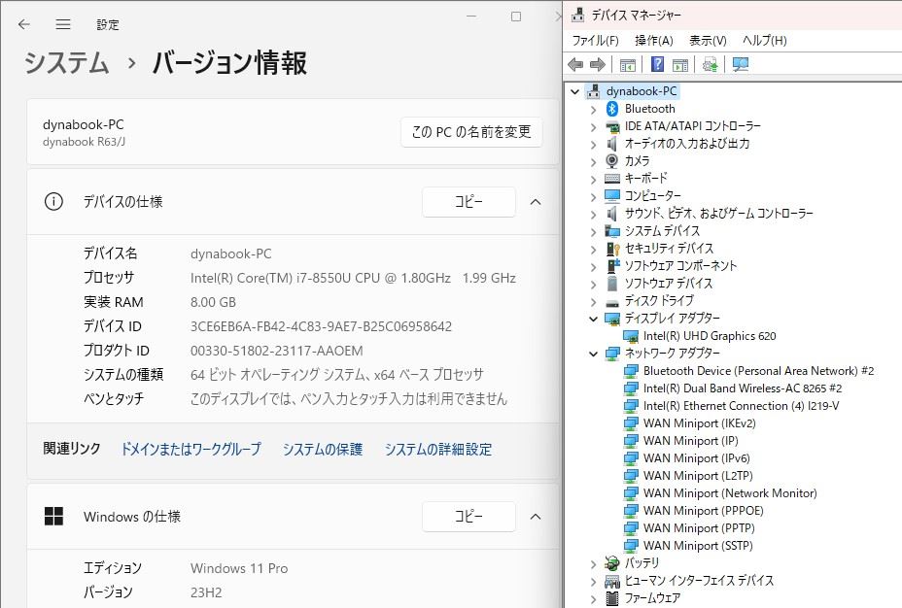This screenshot has width=902, height=608.
Task: Select WAN Miniport (PPPOE) entry
Action: [x=703, y=511]
